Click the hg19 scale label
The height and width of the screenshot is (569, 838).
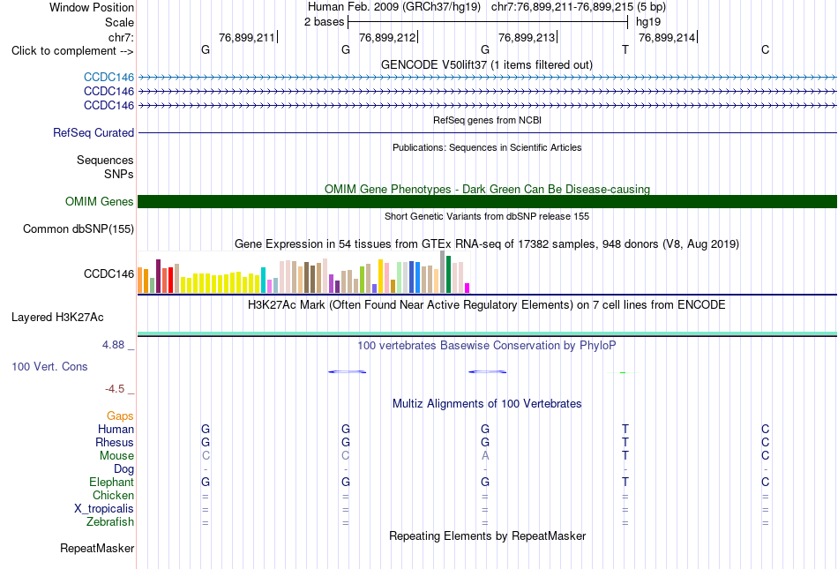point(648,22)
